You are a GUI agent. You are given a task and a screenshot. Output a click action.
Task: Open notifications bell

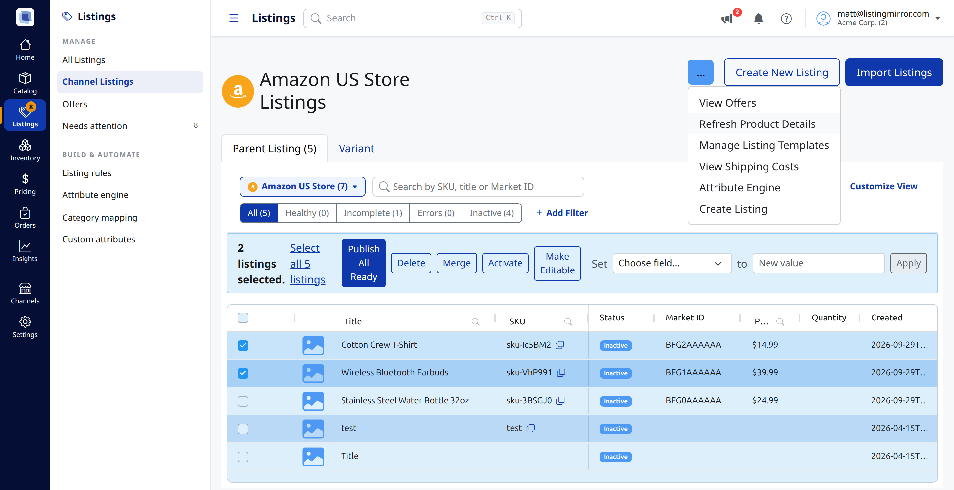point(758,19)
